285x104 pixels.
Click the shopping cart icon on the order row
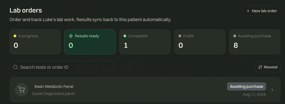tap(21, 90)
